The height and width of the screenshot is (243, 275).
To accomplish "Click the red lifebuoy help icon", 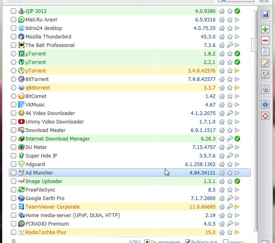I will tap(265, 116).
